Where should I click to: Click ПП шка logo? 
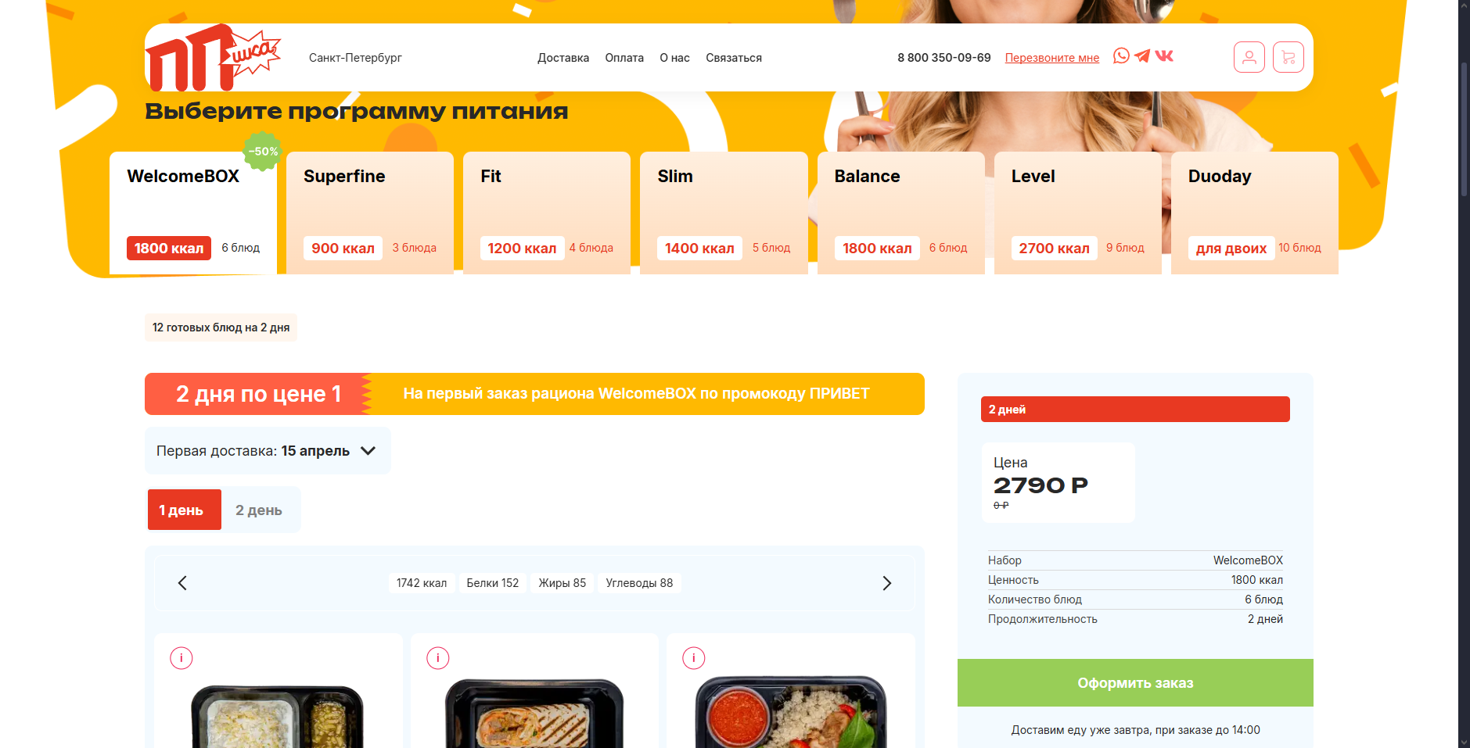(x=213, y=57)
